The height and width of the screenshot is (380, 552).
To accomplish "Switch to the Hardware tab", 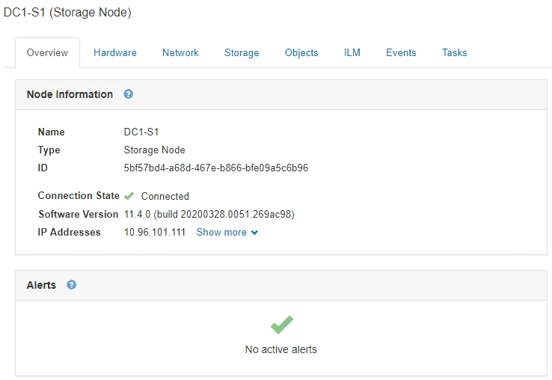I will [115, 53].
